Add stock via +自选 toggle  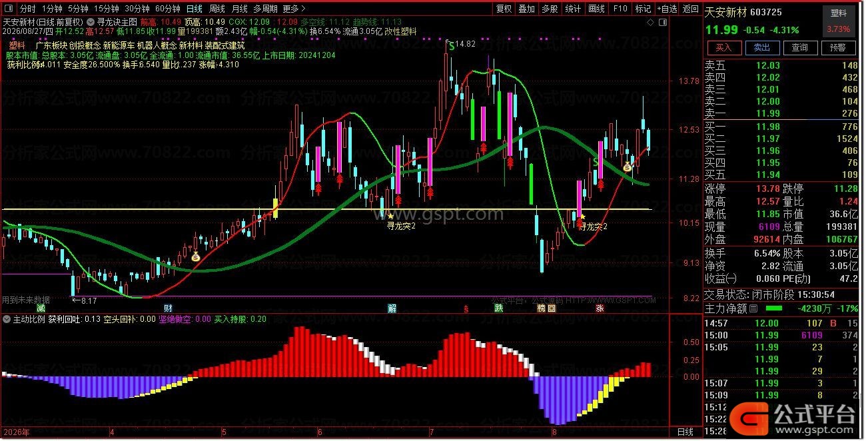pos(667,9)
